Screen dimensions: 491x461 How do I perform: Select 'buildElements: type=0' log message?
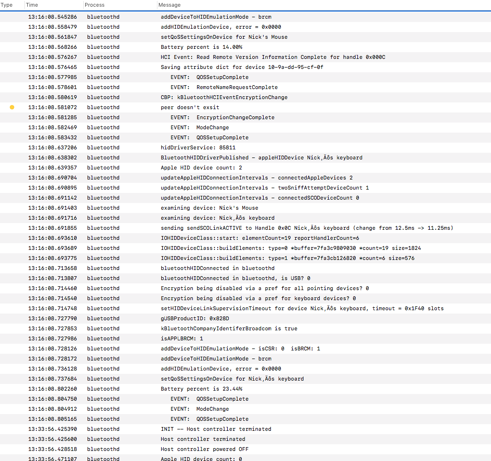[290, 248]
